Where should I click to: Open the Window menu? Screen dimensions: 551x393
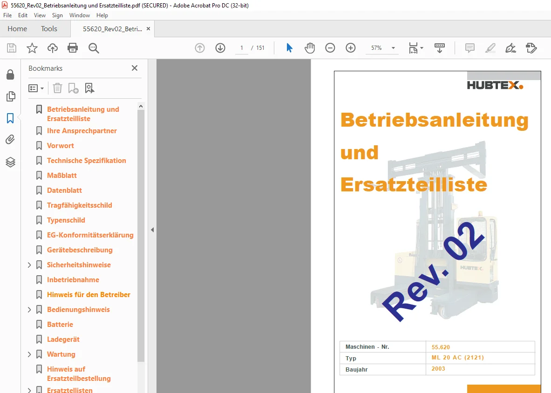point(80,15)
